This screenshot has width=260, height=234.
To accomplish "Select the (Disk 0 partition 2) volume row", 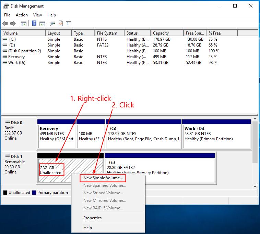I will coord(119,51).
